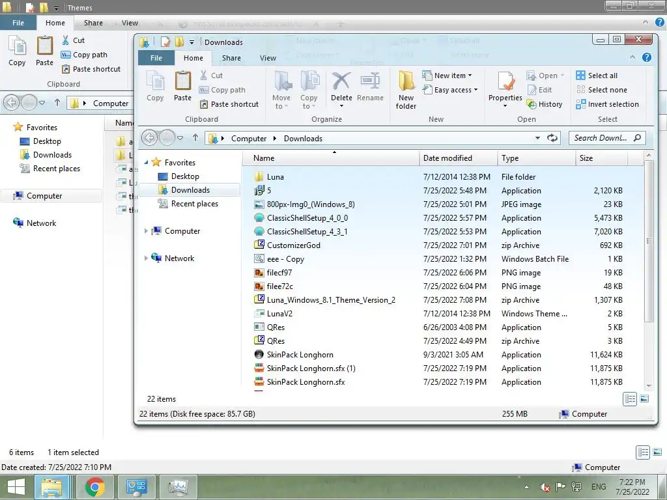Screen dimensions: 667x500
Task: Click Copy to in Organize group
Action: point(309,90)
